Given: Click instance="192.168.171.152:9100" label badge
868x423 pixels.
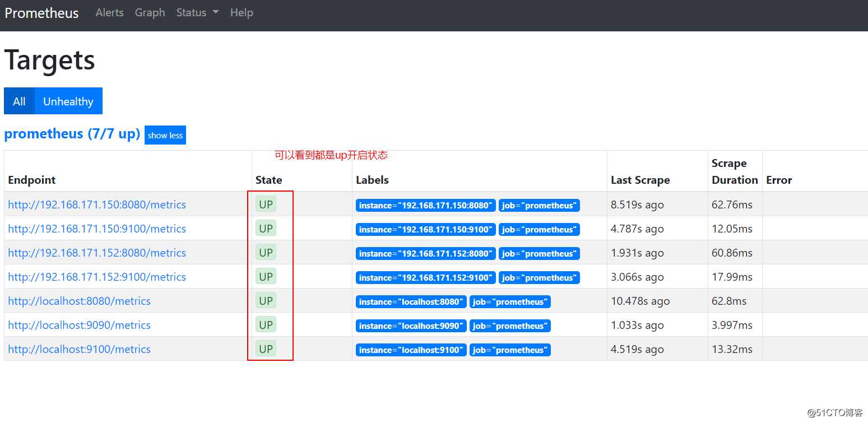Looking at the screenshot, I should click(x=426, y=278).
